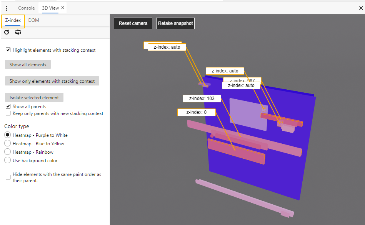
Task: Click Show only elements with stacking context
Action: pos(52,81)
